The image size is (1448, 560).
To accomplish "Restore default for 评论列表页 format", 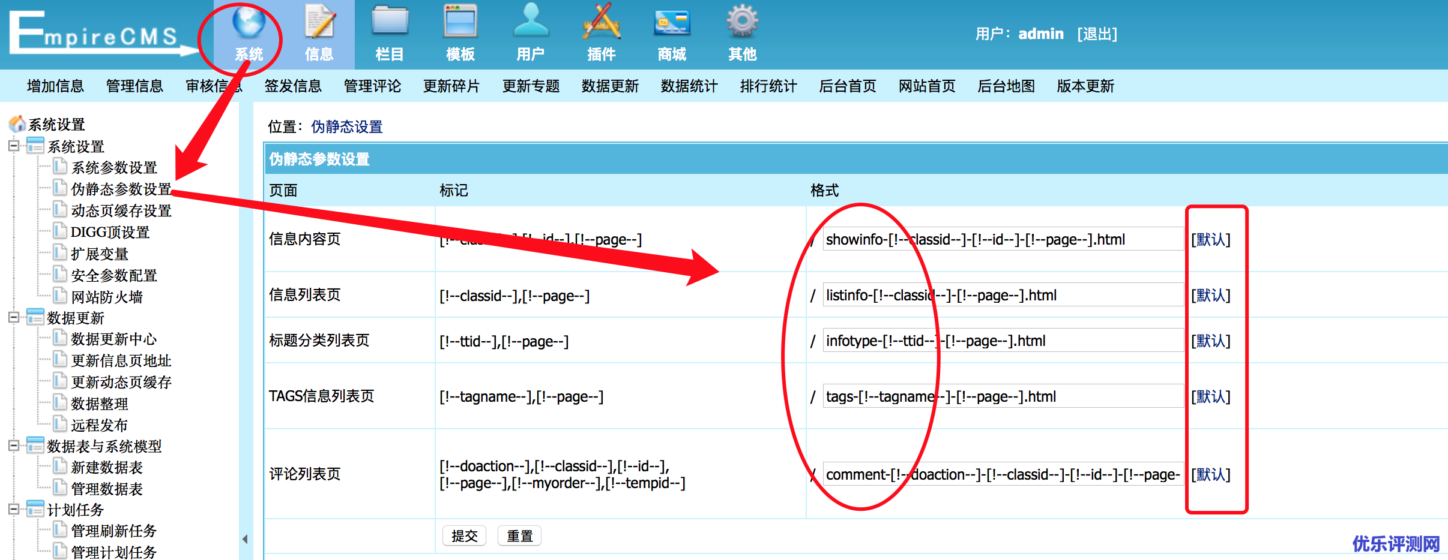I will click(x=1211, y=474).
